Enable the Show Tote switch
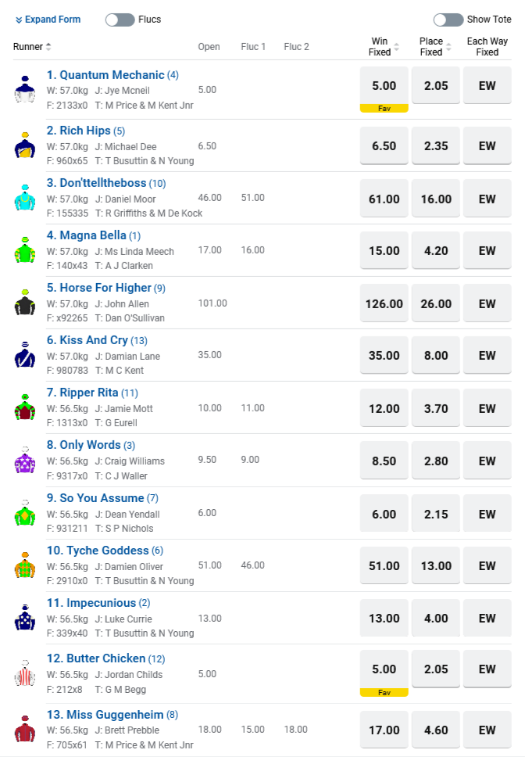This screenshot has height=757, width=525. (448, 20)
